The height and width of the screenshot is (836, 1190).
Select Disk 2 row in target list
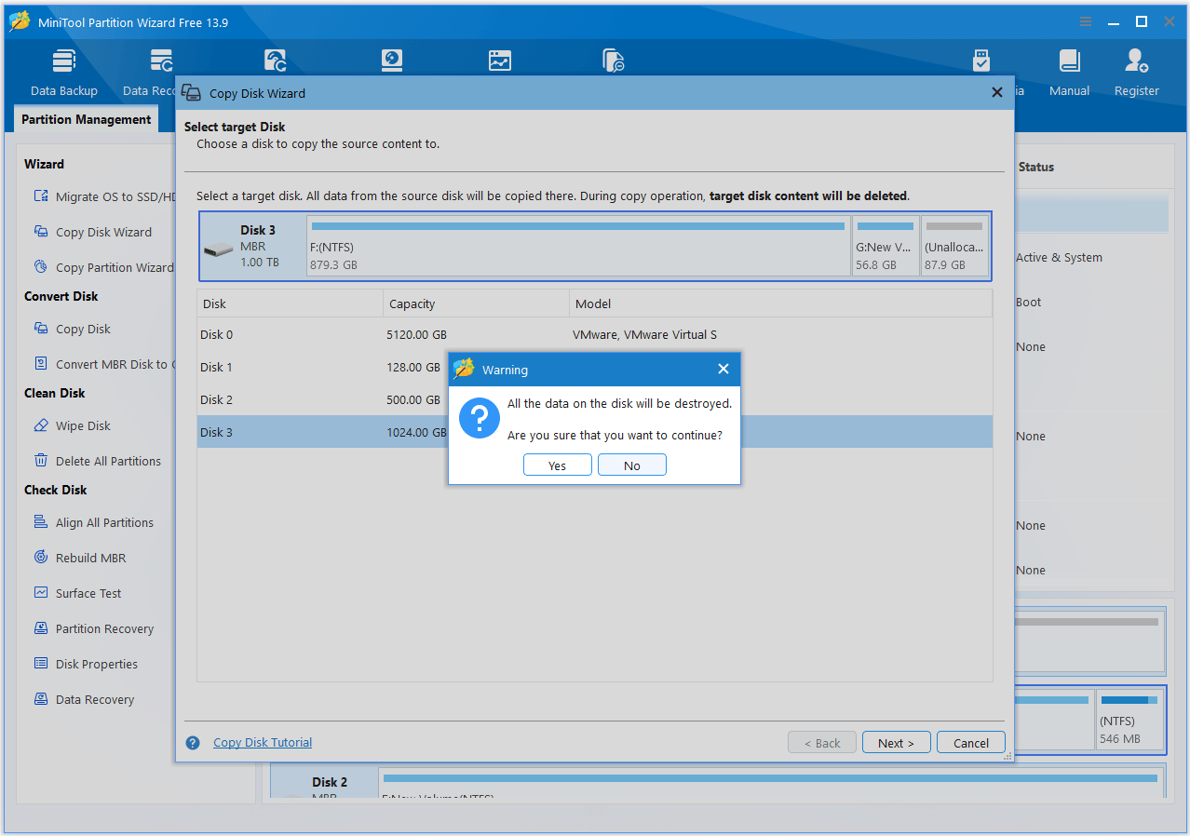(x=594, y=399)
